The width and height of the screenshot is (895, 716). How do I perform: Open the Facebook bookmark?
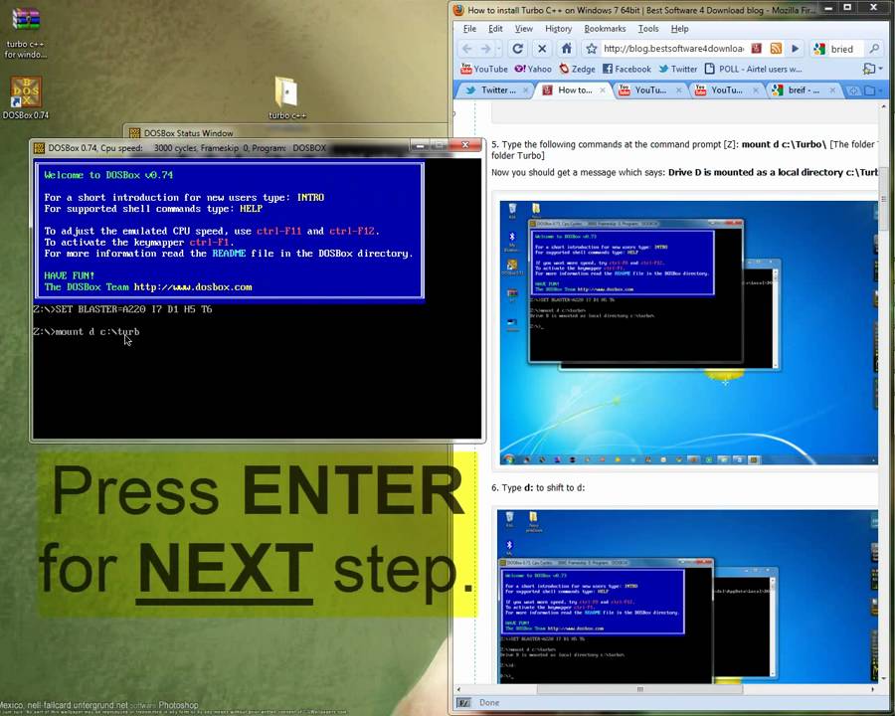(626, 69)
